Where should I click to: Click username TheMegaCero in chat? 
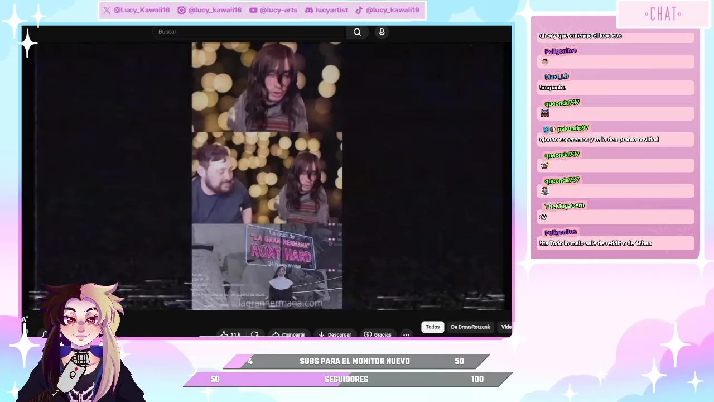click(x=565, y=206)
